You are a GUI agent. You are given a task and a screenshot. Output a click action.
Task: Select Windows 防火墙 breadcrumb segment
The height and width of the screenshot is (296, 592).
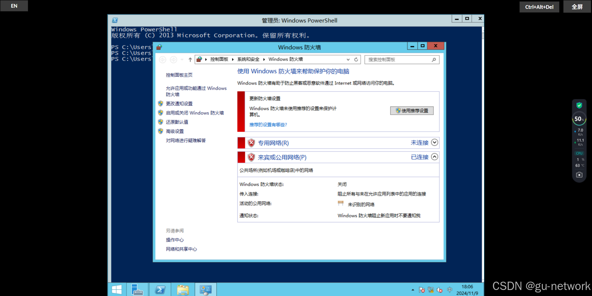286,59
